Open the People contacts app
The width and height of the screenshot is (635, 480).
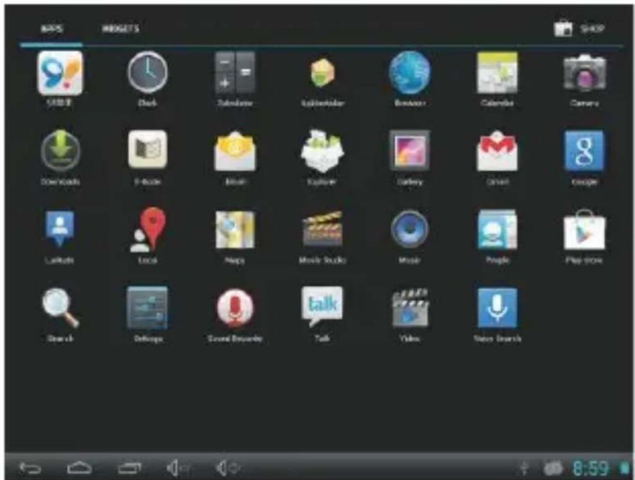click(498, 229)
